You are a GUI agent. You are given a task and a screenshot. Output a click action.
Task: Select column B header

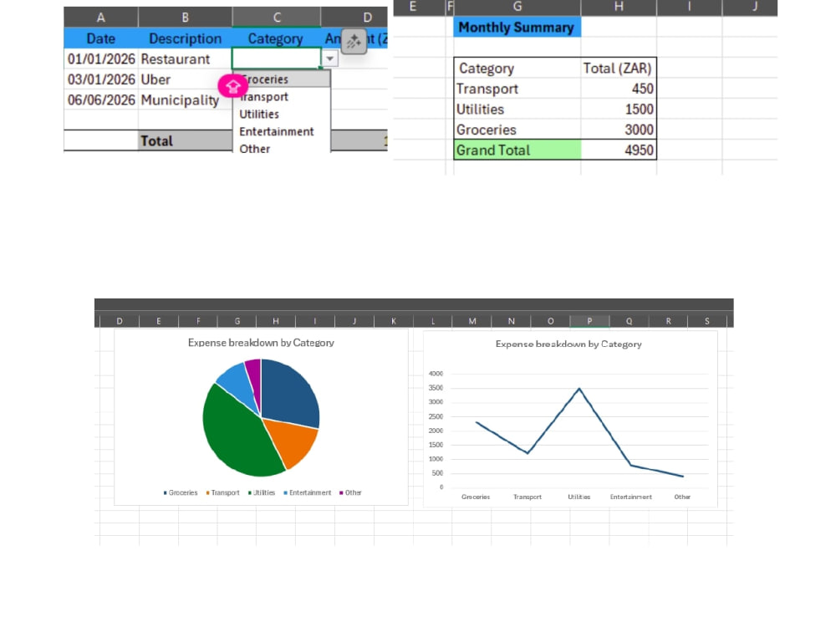click(x=185, y=17)
